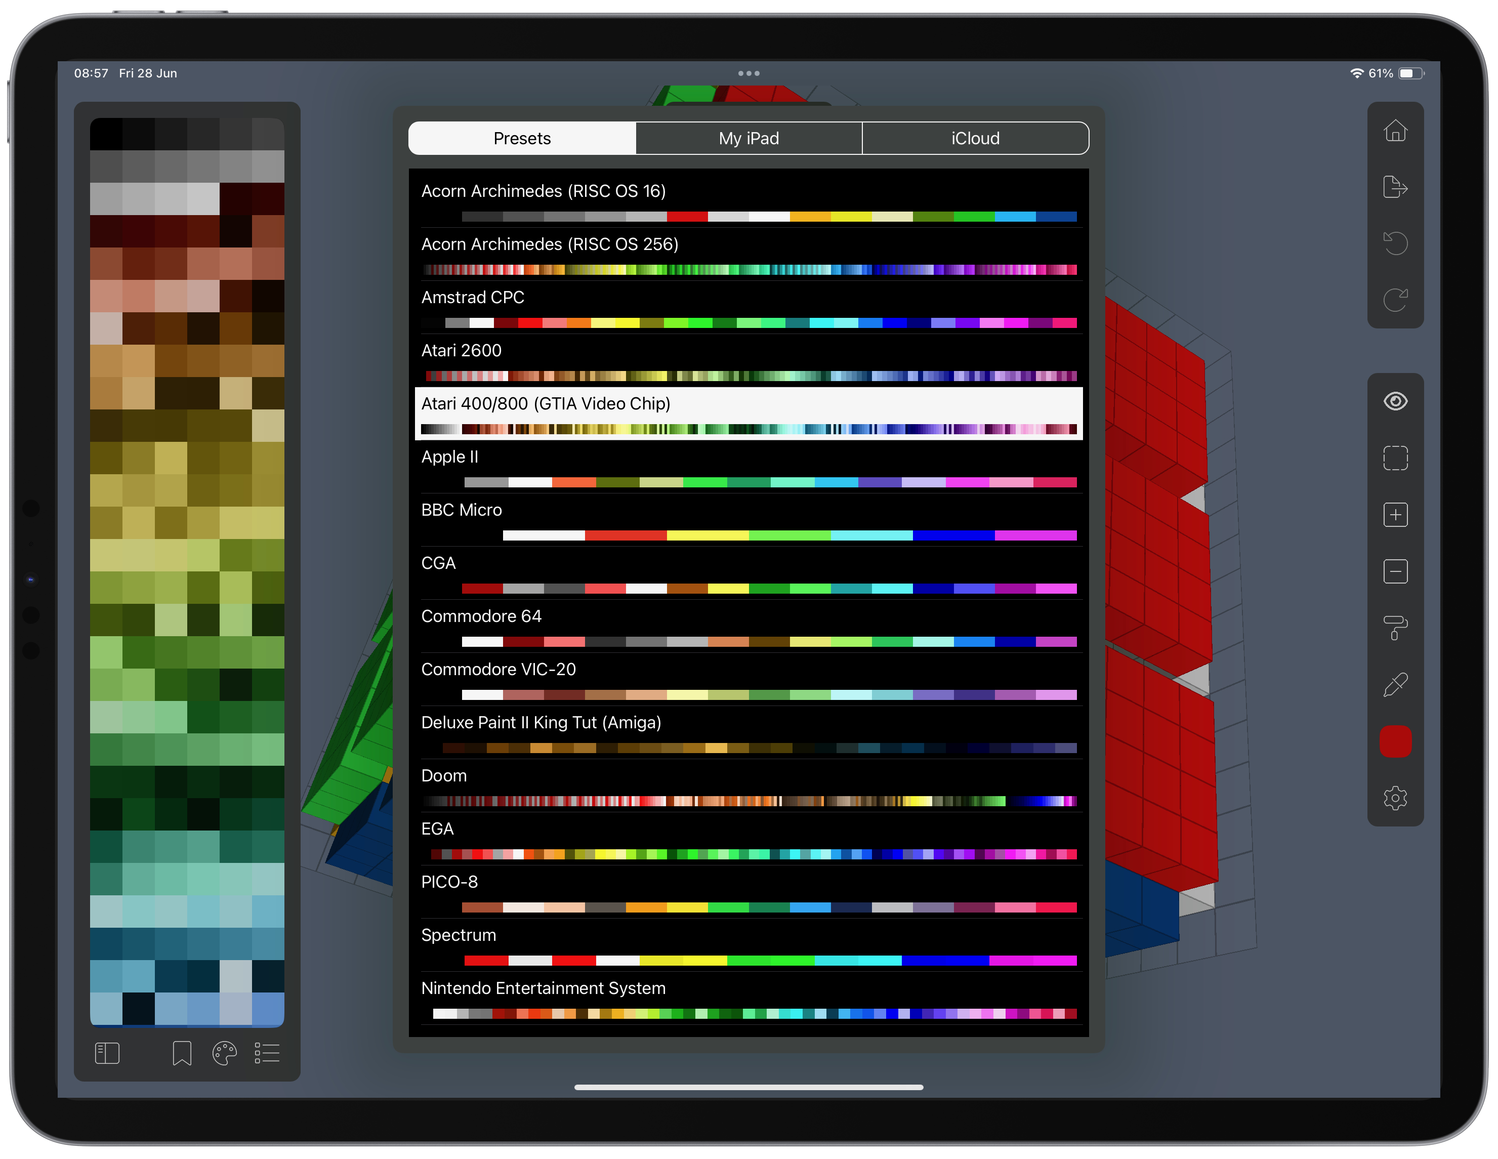Choose the CGA palette
Screen dimensions: 1498x1159
tap(748, 573)
